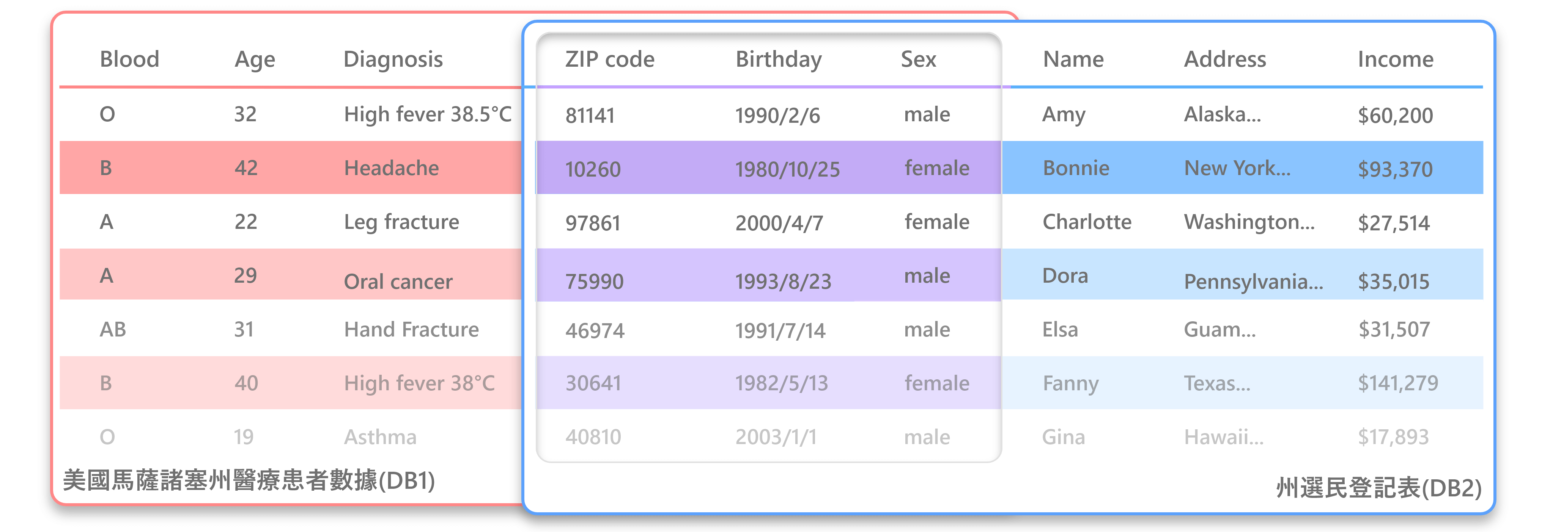
Task: Click the name Charlotte cell
Action: pos(1086,222)
